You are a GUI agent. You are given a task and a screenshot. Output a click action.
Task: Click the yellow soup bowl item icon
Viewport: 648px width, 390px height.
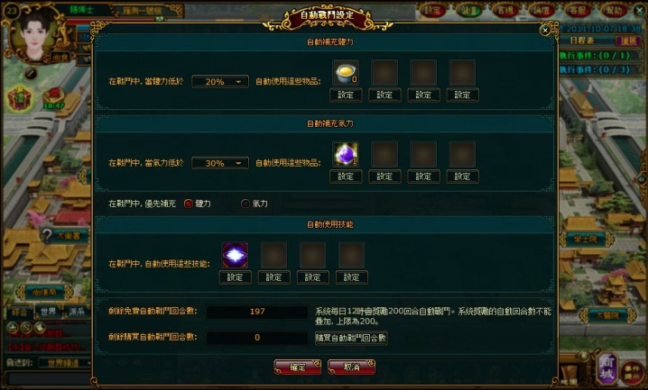click(x=346, y=73)
